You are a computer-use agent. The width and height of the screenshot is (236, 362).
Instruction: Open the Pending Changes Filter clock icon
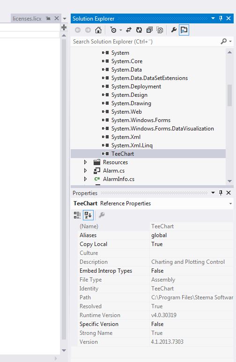coord(113,30)
